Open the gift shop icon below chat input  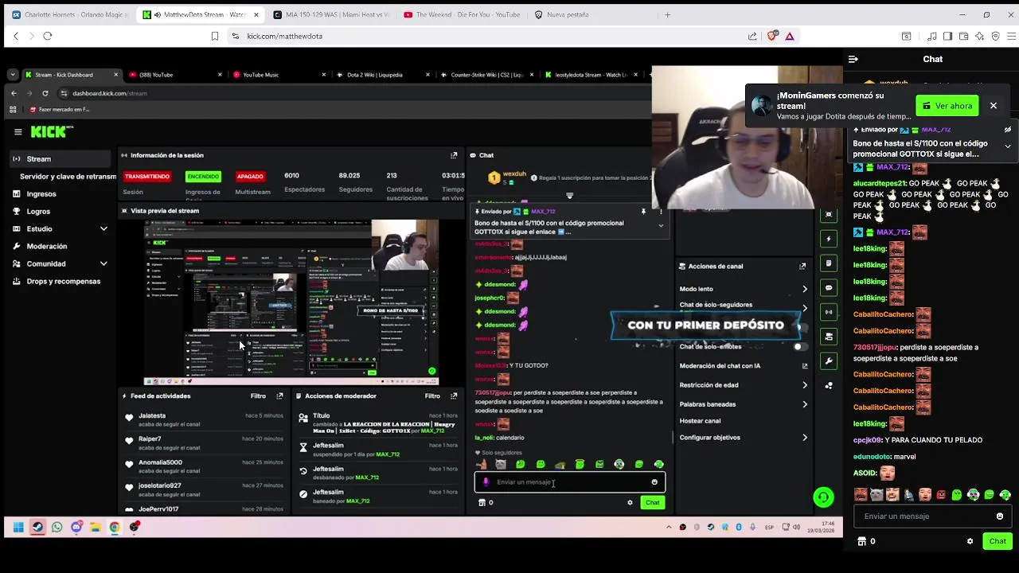pyautogui.click(x=861, y=541)
